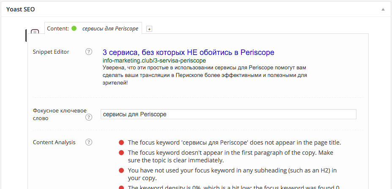Click the snippet title about Periscope services
The height and width of the screenshot is (189, 392).
tap(188, 52)
